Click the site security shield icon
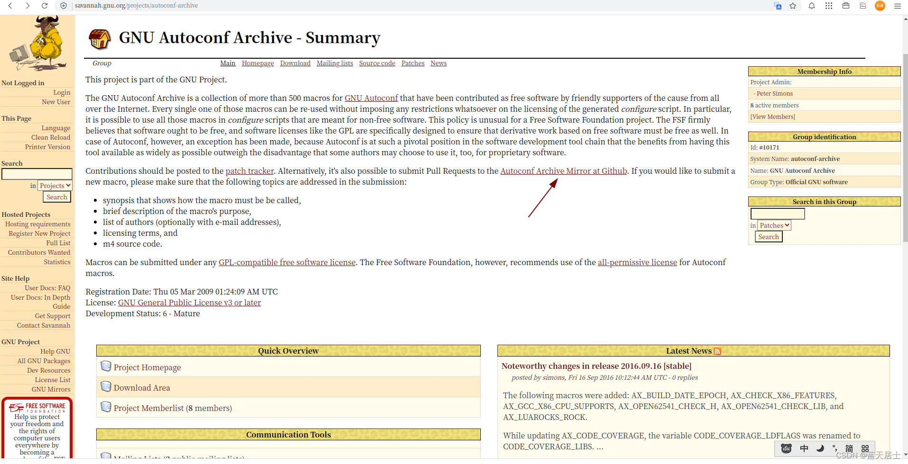Screen dimensions: 908x464 [64, 6]
